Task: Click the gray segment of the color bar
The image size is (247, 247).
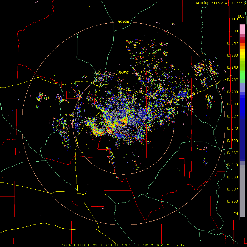Action: pyautogui.click(x=242, y=191)
